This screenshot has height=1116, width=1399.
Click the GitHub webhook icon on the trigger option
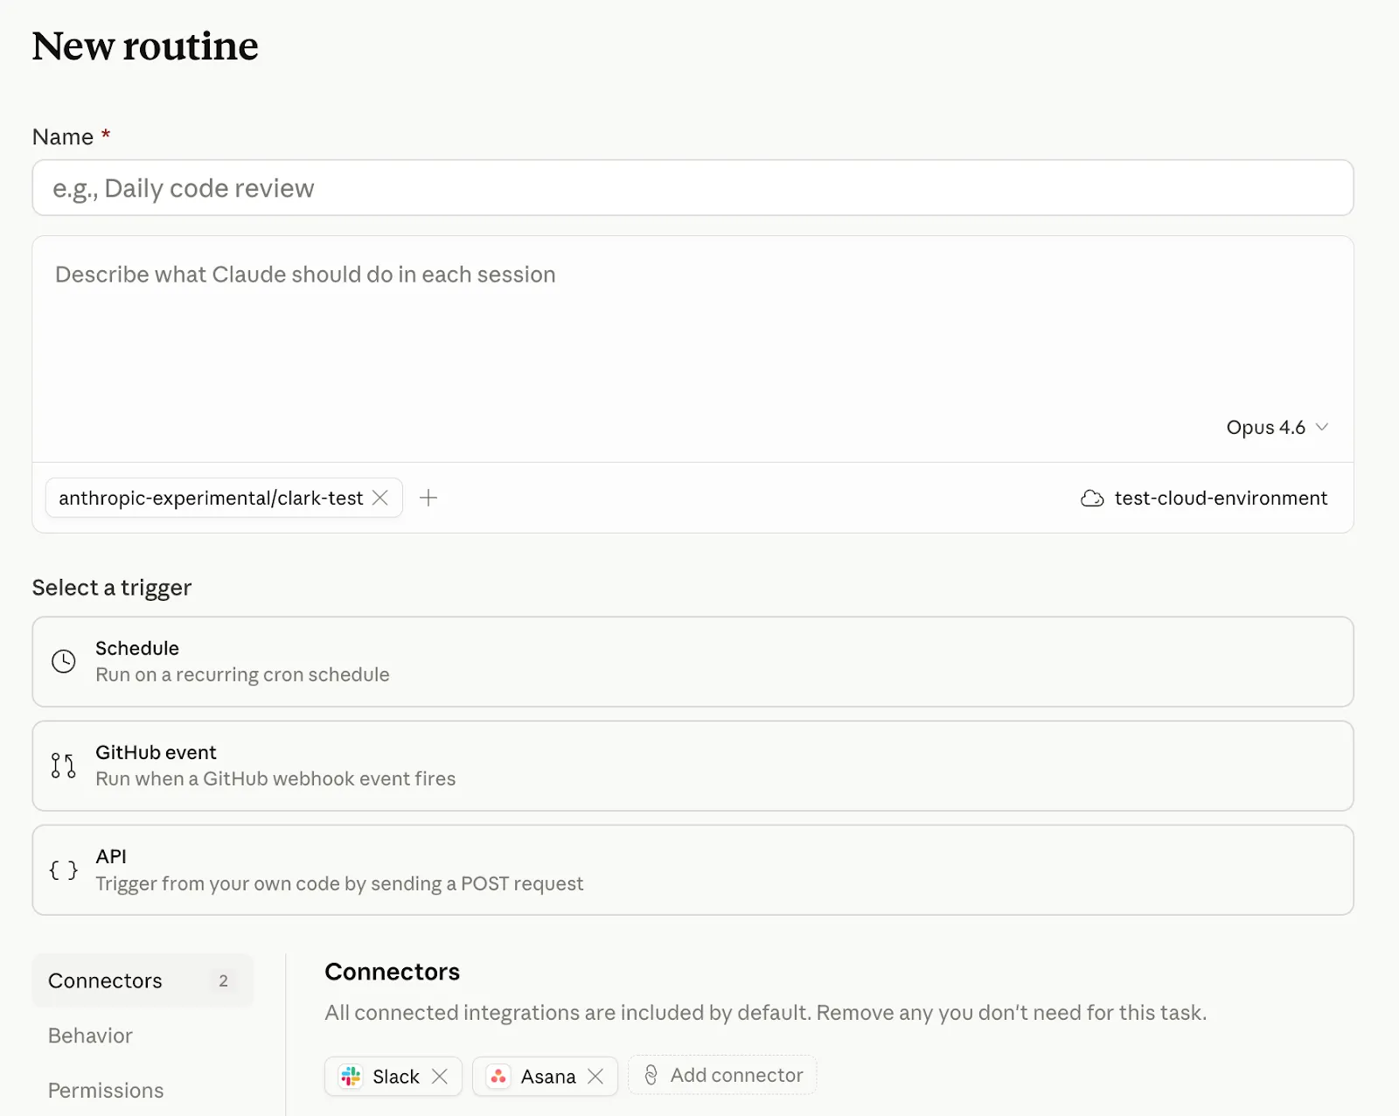[62, 765]
